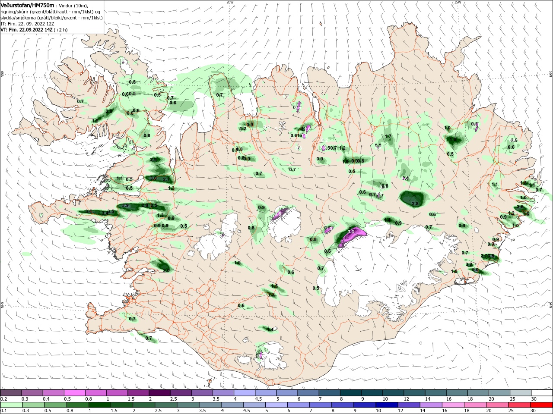Select the dusky mauve 0.2 sleet swatch
Screen dimensions: 553x414
click(11, 393)
